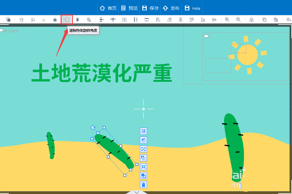Click the 预览 preview button

[x=129, y=8]
